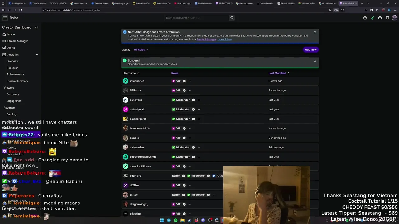
Task: Click the Roles column header
Action: [175, 73]
